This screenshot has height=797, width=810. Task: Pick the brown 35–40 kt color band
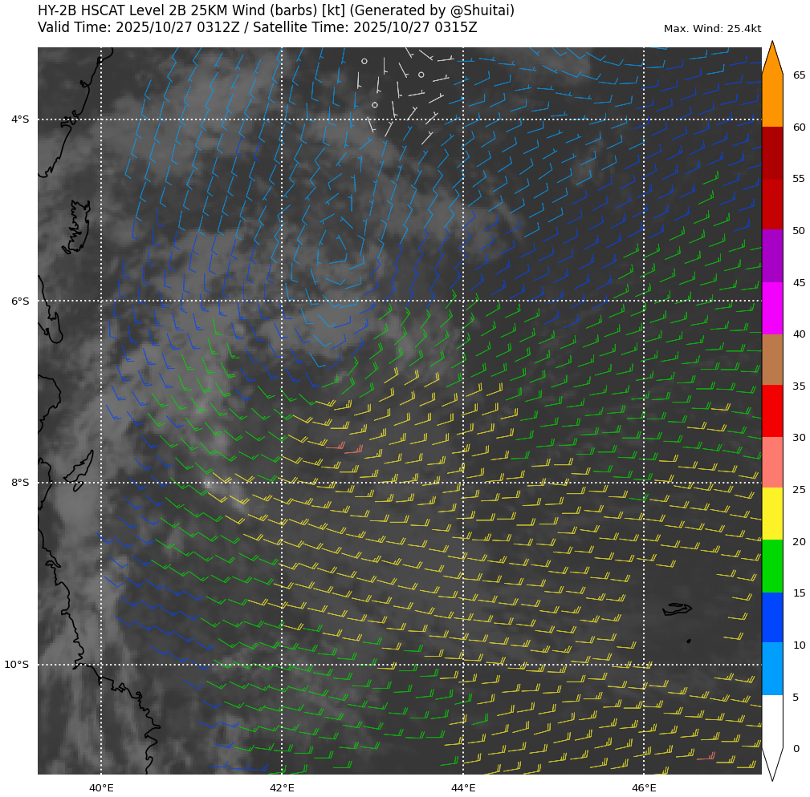(771, 359)
